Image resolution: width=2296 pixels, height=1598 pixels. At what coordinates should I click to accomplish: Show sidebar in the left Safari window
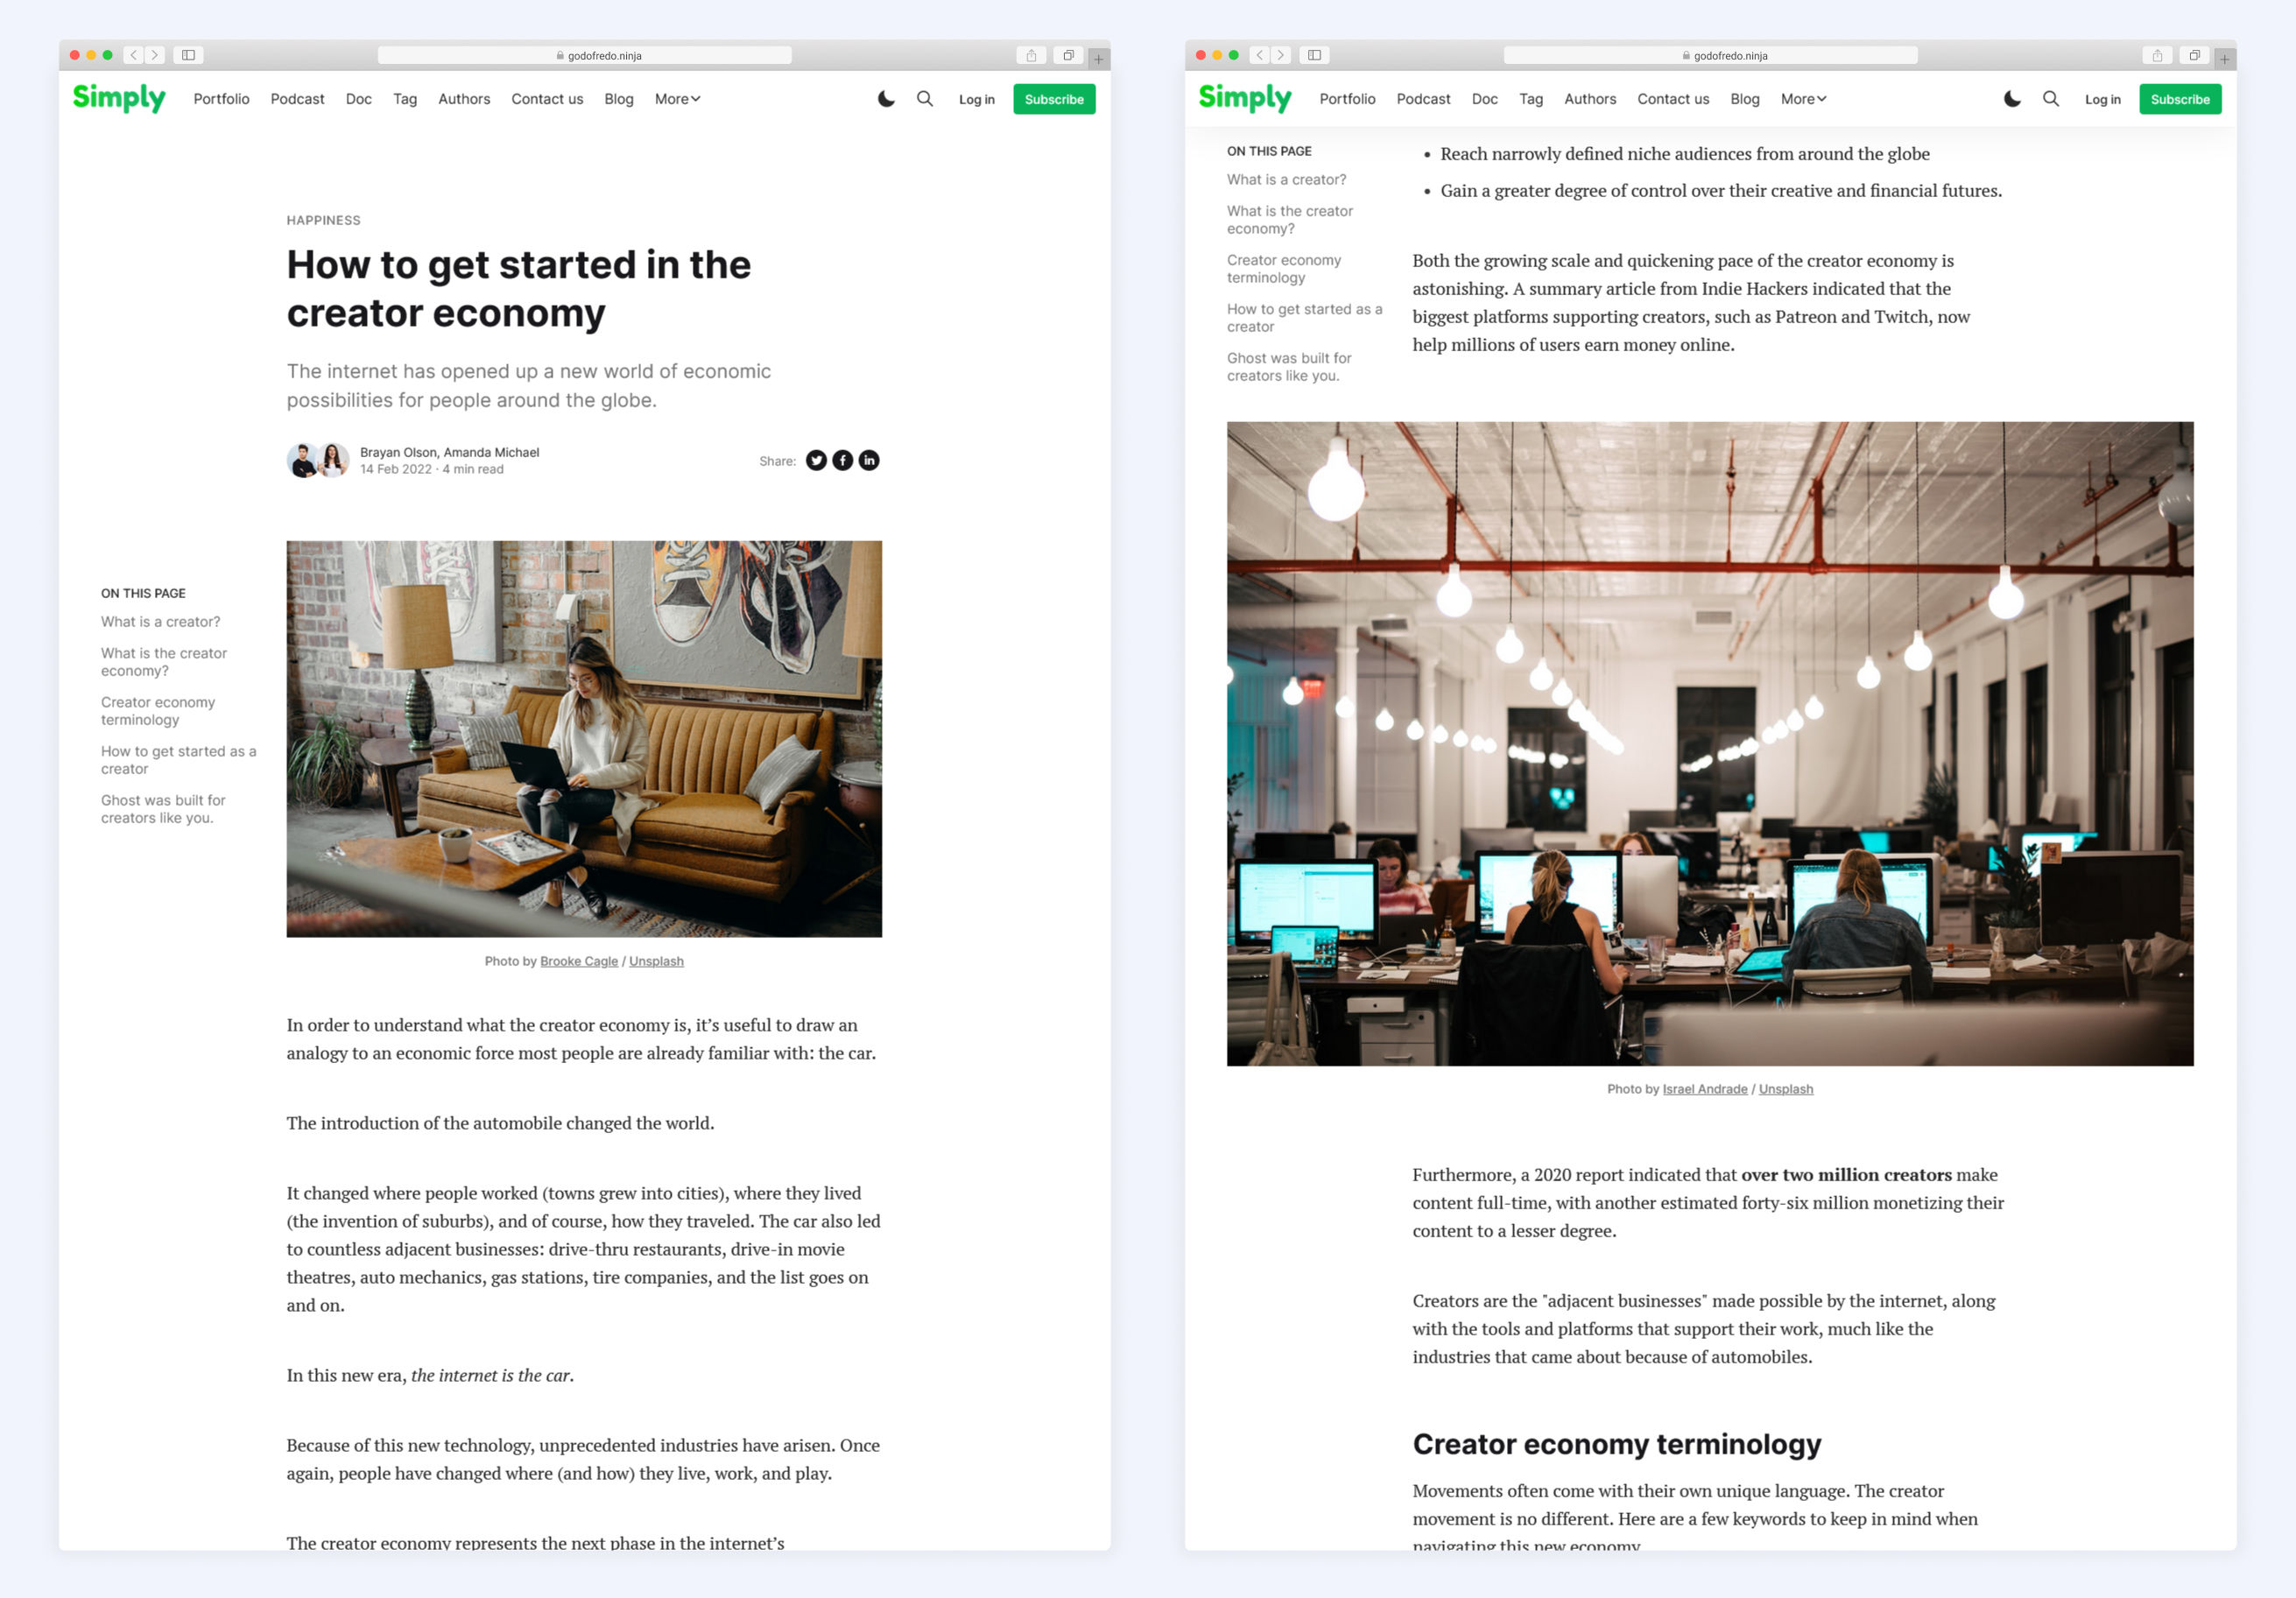tap(188, 55)
